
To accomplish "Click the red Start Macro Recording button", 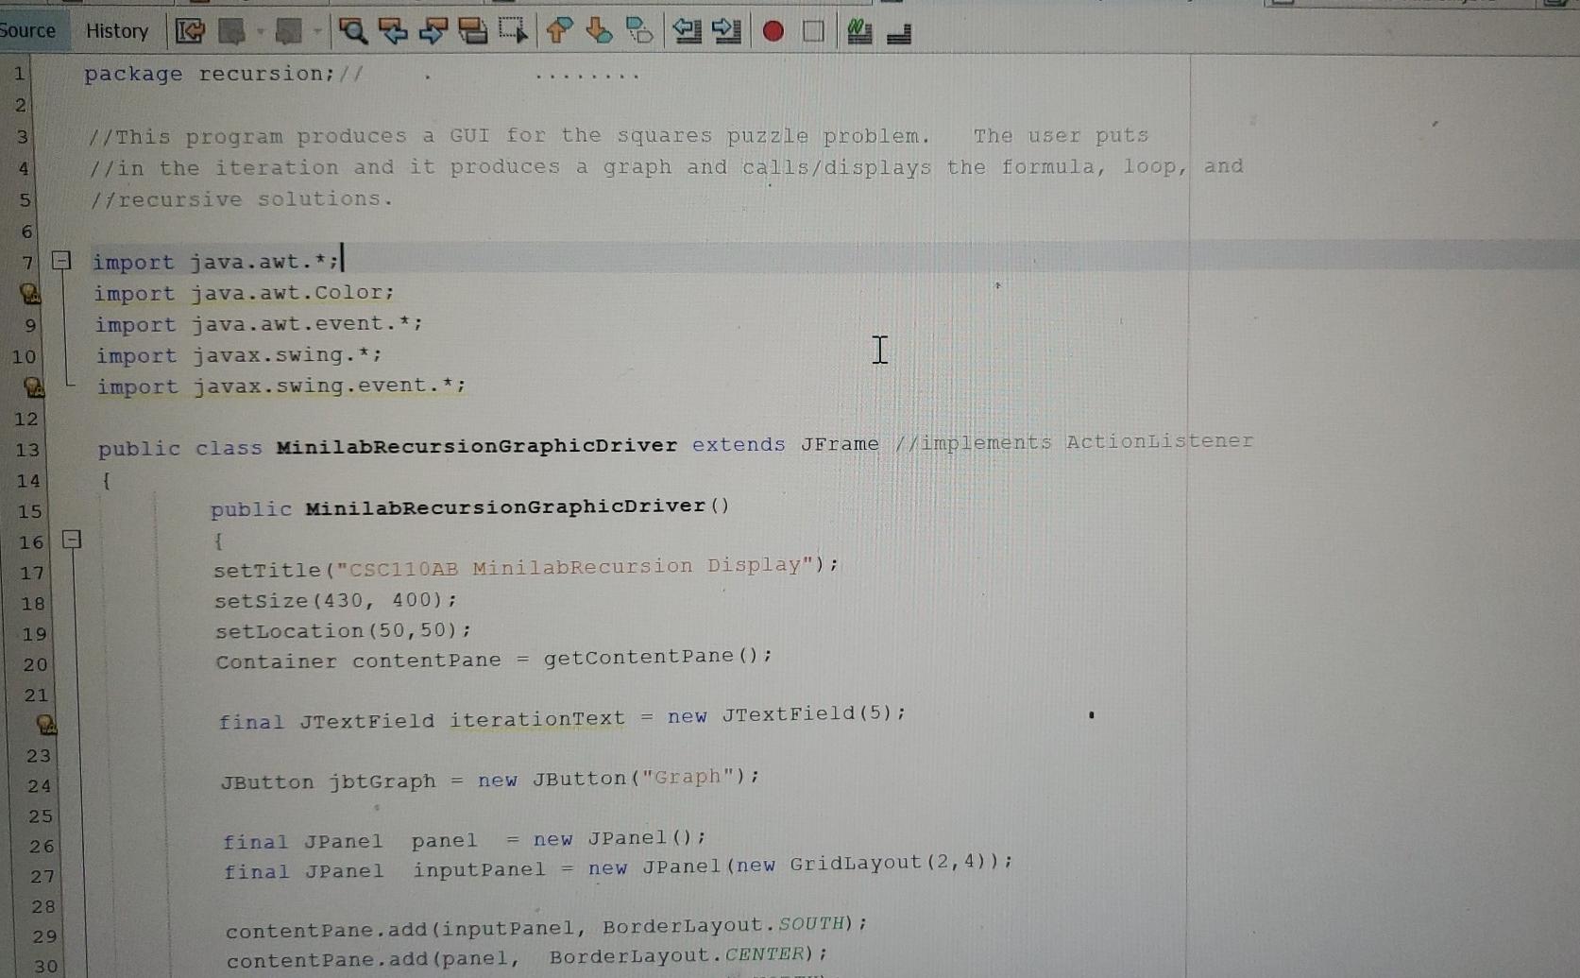I will pyautogui.click(x=772, y=31).
